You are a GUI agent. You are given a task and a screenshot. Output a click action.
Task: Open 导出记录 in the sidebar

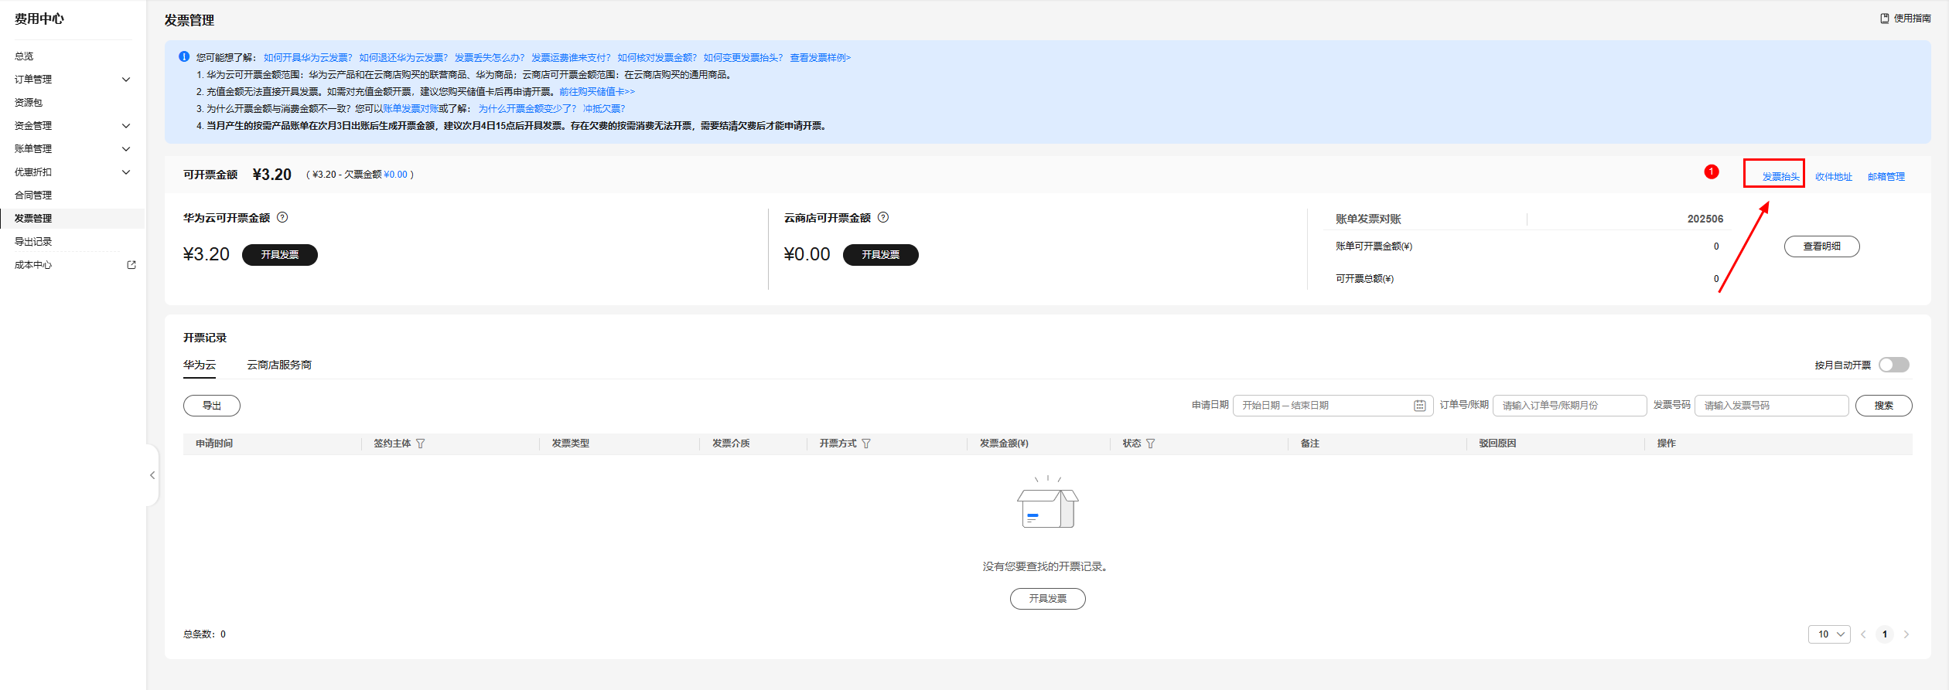pyautogui.click(x=33, y=241)
